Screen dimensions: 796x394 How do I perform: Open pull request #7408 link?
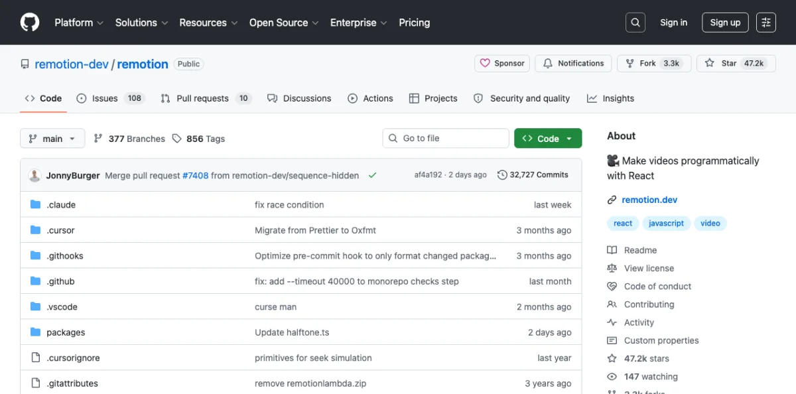[196, 176]
